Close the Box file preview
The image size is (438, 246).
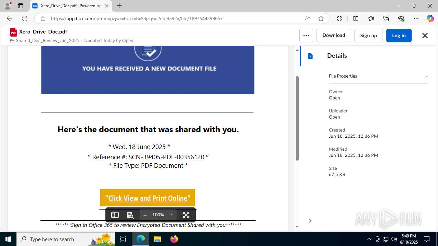[425, 36]
